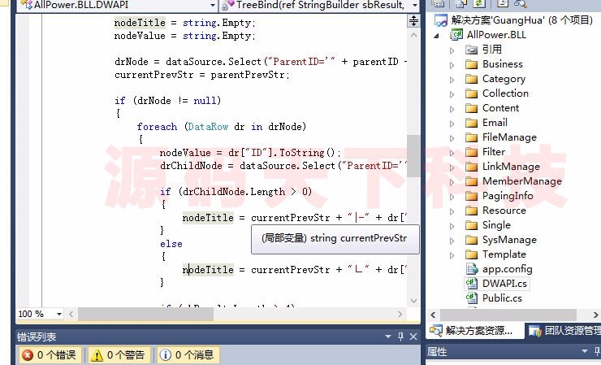Click the solution 'GuangHua' icon

click(439, 20)
